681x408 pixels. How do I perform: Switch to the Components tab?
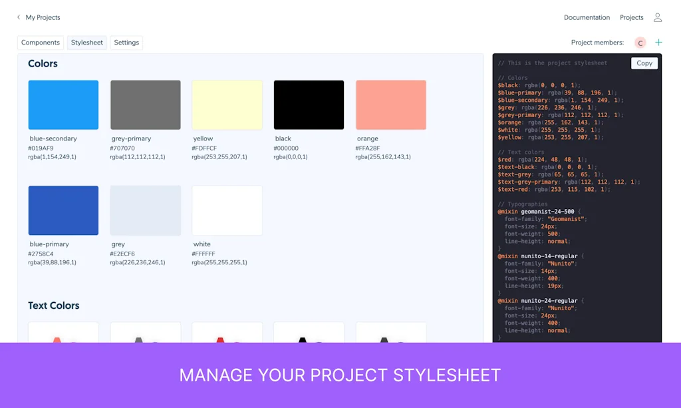point(41,43)
